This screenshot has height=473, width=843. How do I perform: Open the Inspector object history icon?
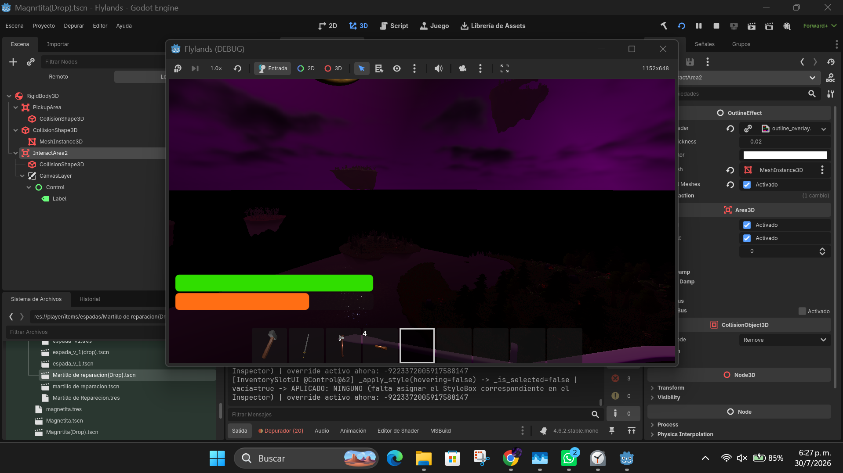(830, 62)
